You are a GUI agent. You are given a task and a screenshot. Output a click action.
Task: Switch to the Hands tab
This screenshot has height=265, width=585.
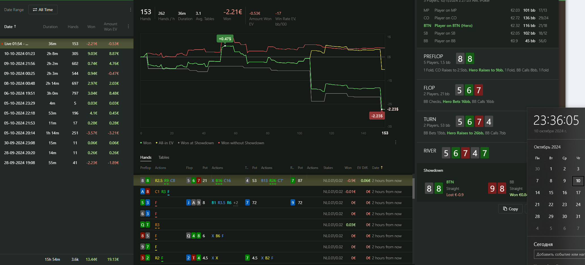click(146, 157)
